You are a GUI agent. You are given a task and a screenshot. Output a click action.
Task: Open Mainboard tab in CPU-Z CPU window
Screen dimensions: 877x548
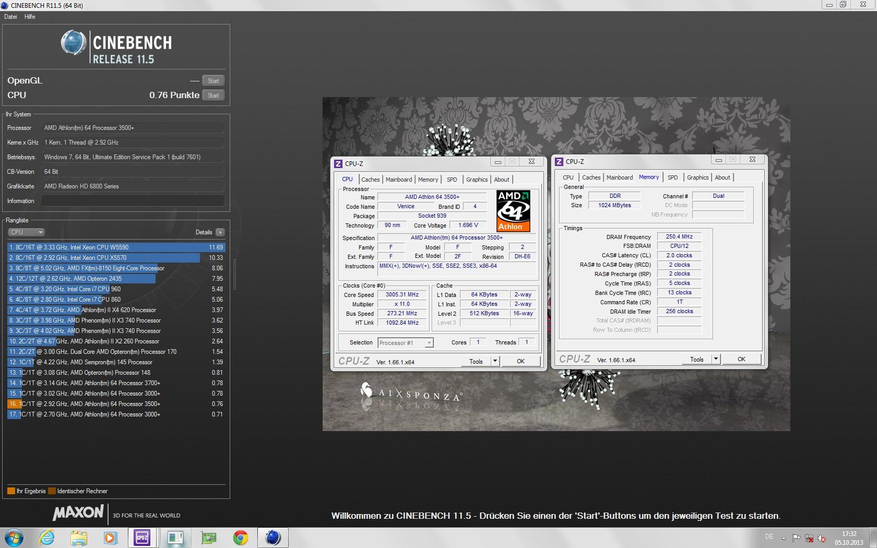pyautogui.click(x=399, y=180)
